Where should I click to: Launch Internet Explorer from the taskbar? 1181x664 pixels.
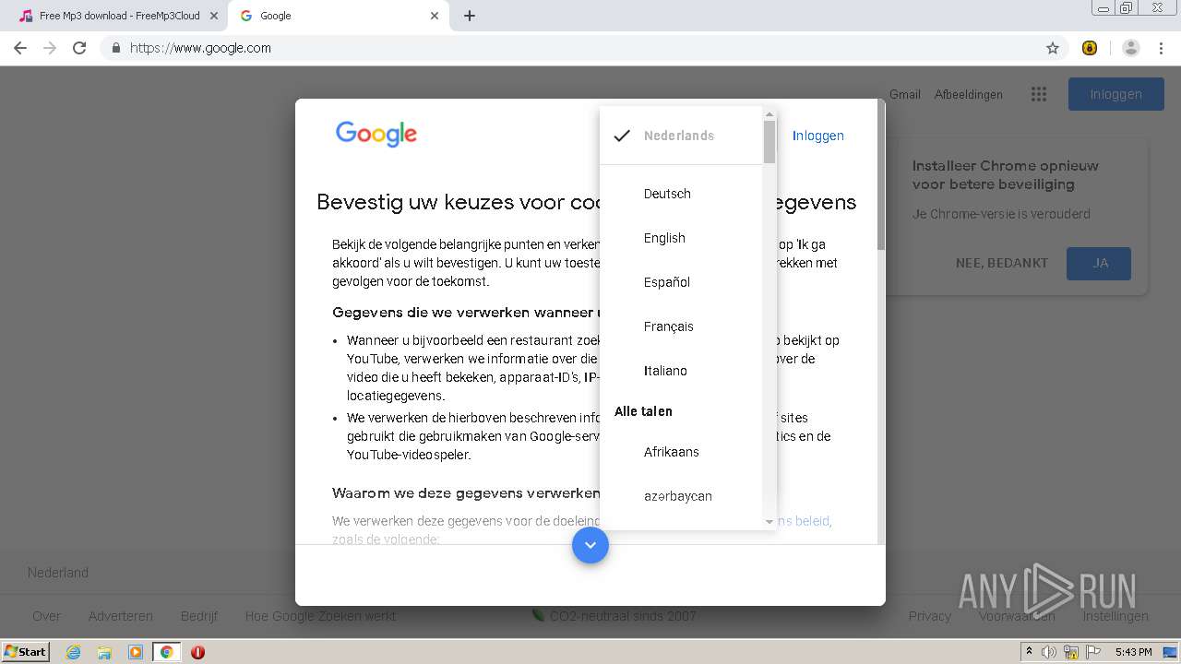(73, 652)
